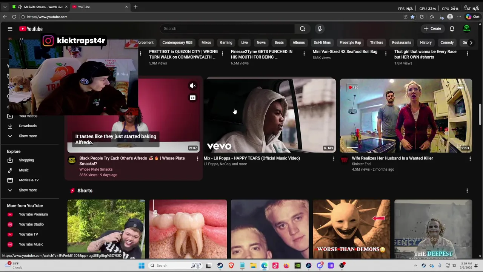The width and height of the screenshot is (483, 272).
Task: Click the search magnifier button
Action: (303, 29)
